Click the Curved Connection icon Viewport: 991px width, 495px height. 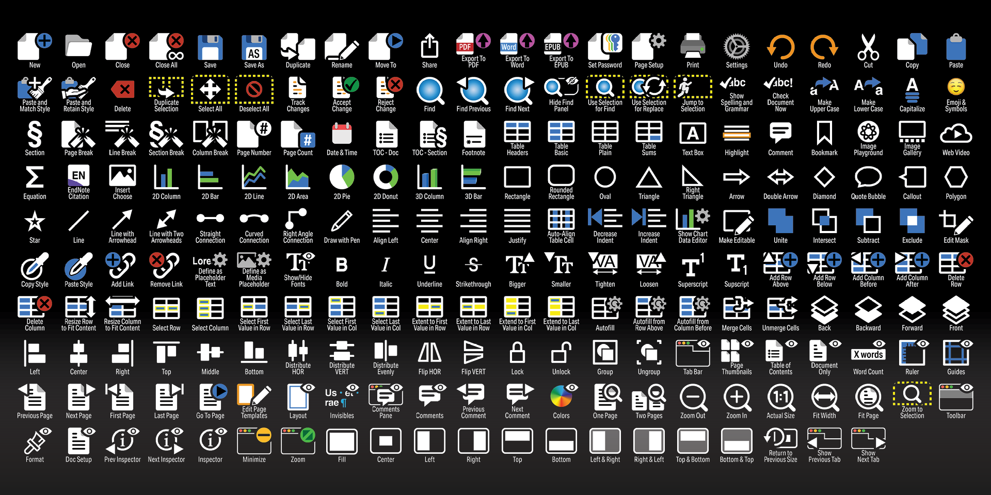[x=254, y=219]
